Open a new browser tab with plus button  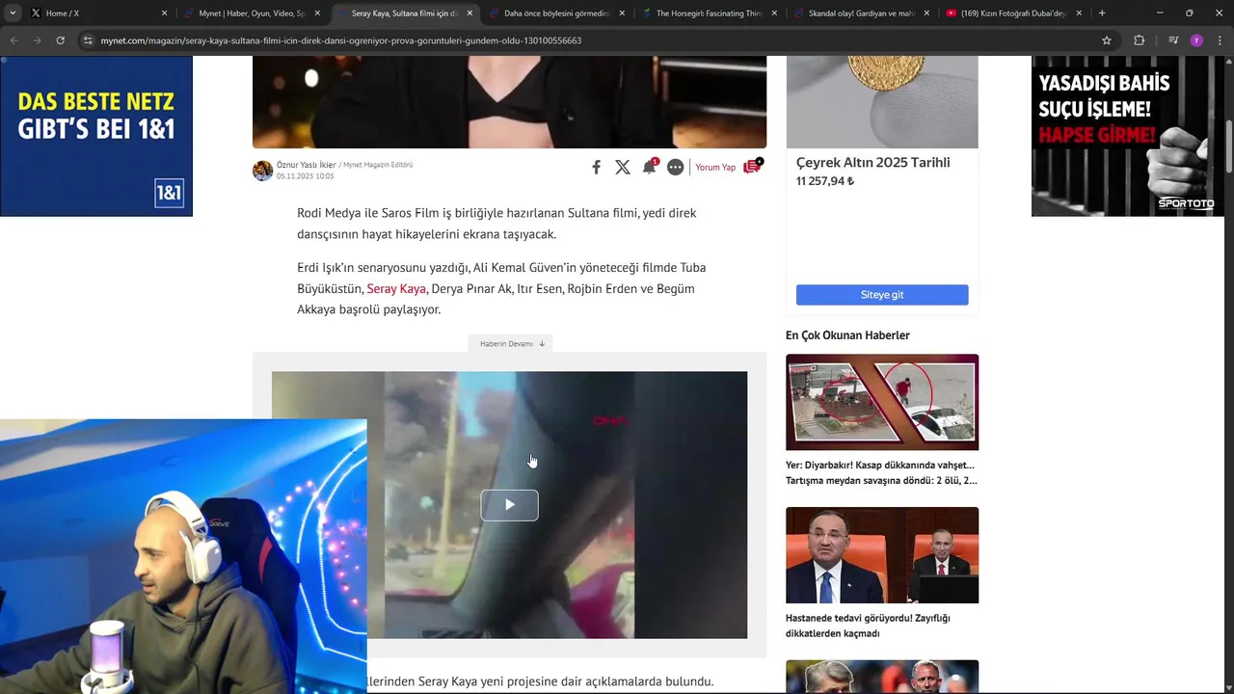coord(1102,13)
